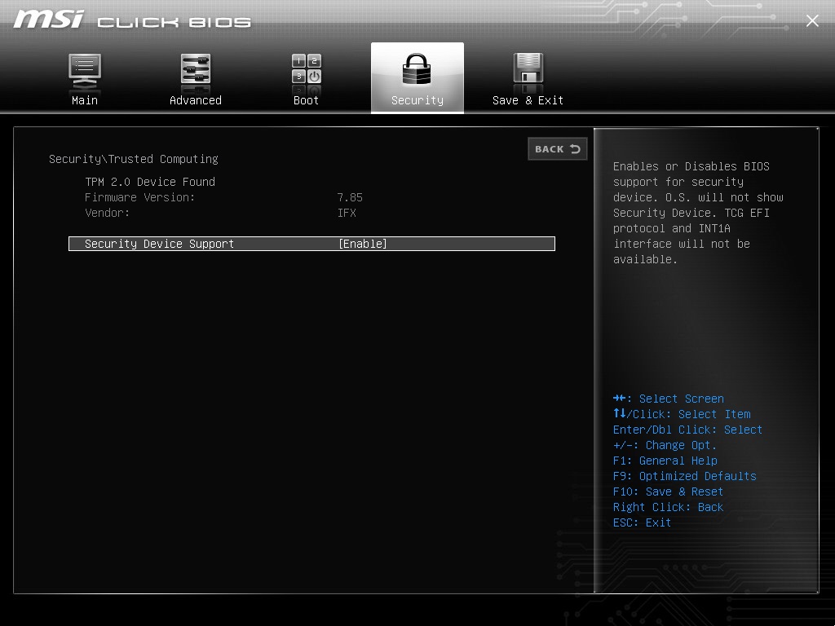The width and height of the screenshot is (835, 626).
Task: Click the Security padlock icon
Action: 417,70
